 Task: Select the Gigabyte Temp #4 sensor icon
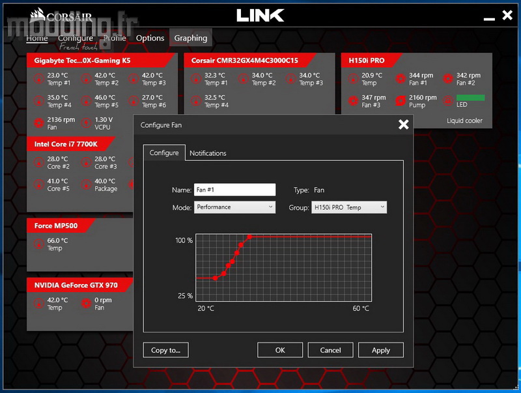(39, 101)
